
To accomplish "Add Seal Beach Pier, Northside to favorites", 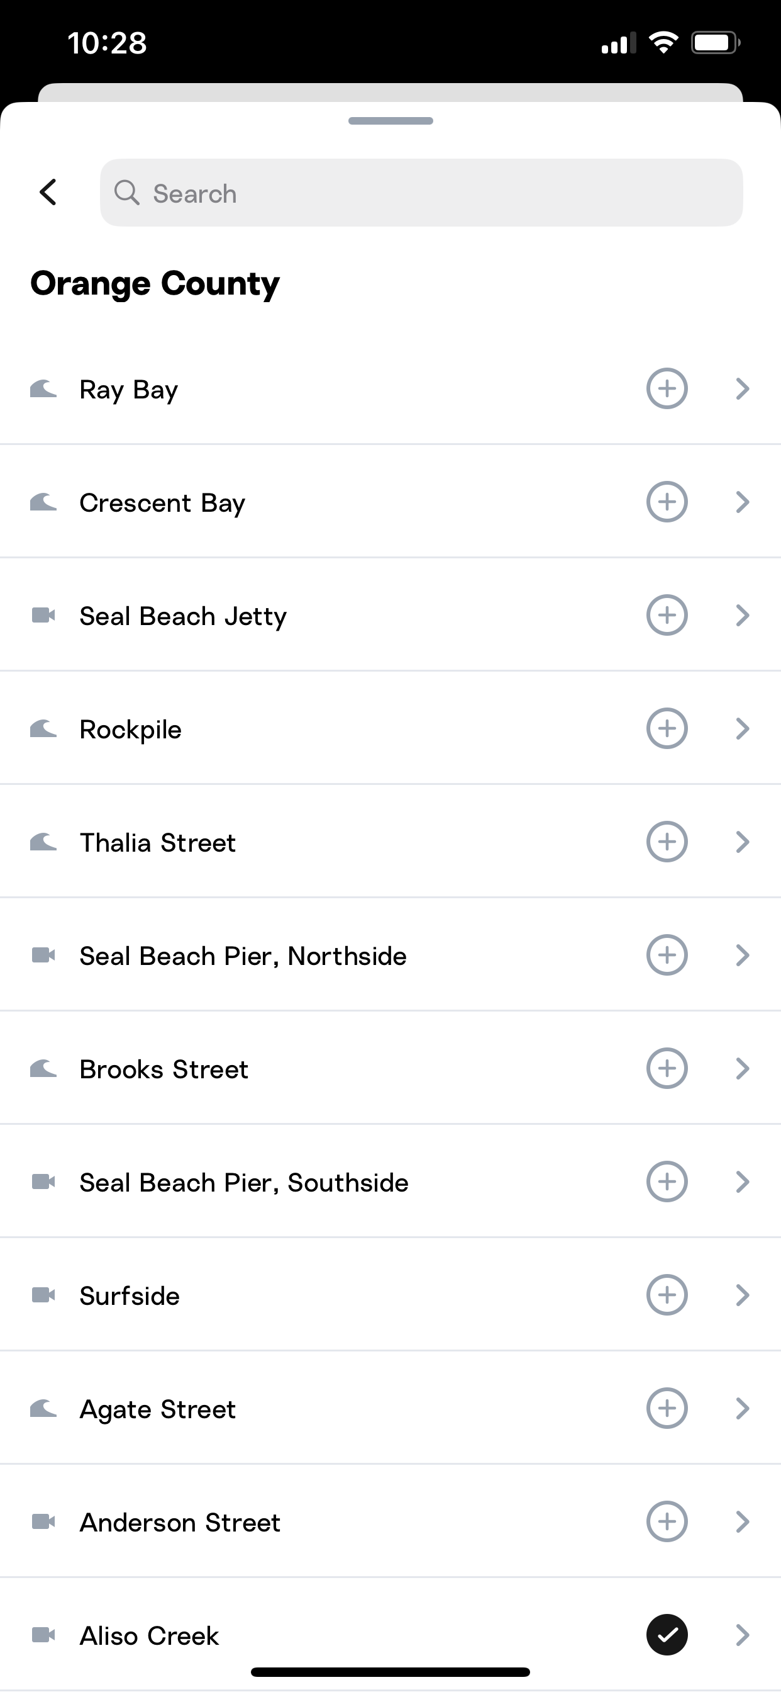I will (x=667, y=955).
